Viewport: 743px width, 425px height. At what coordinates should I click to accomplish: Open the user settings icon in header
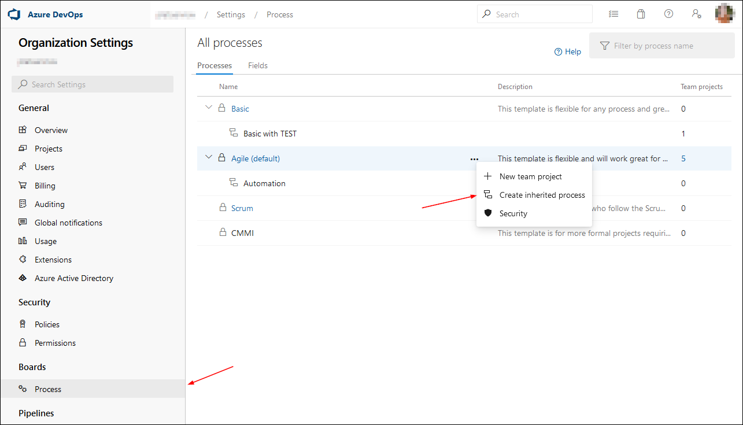click(x=697, y=14)
